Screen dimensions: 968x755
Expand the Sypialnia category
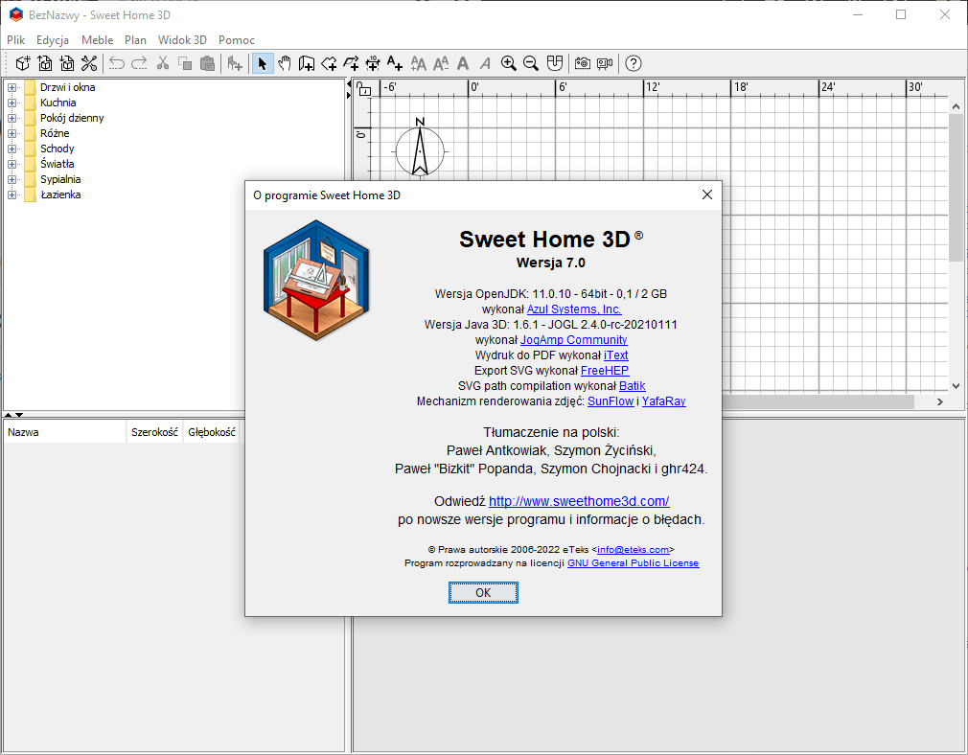pyautogui.click(x=12, y=179)
